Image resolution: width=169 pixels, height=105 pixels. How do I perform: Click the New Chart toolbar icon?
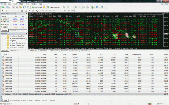point(3,7)
